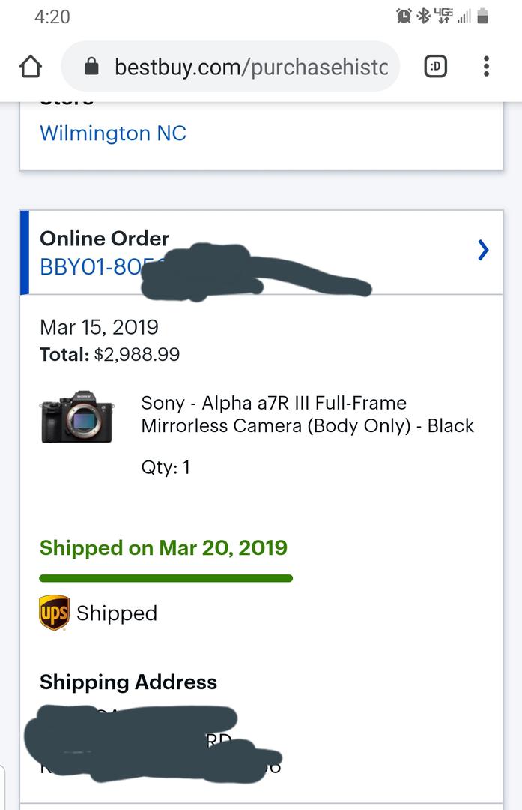Image resolution: width=522 pixels, height=810 pixels.
Task: Tap the bestbuy.com address bar
Action: pos(230,66)
